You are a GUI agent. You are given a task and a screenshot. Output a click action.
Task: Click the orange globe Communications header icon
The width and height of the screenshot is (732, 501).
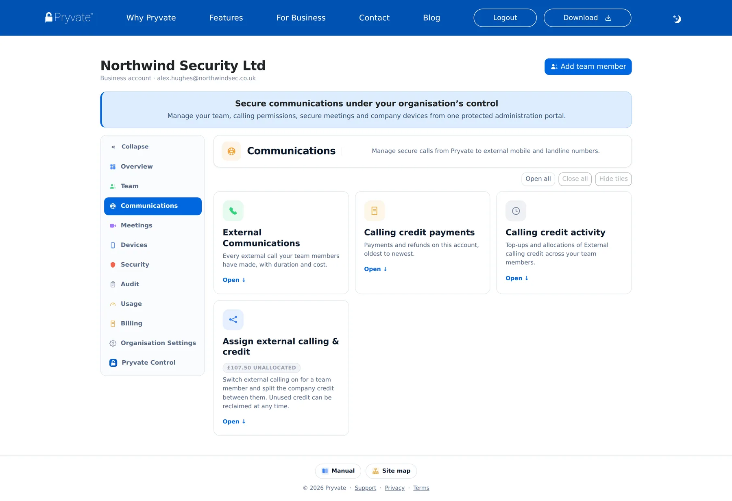pyautogui.click(x=231, y=151)
